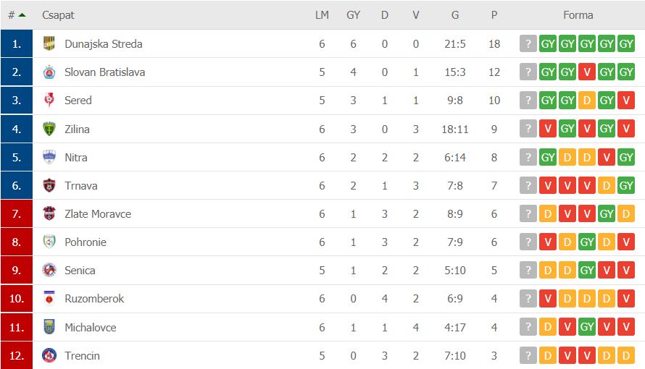
Task: Click the Sered team logo
Action: tap(49, 100)
